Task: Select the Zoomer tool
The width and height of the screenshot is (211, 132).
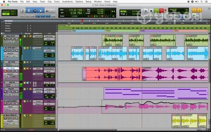Action: pyautogui.click(x=22, y=11)
